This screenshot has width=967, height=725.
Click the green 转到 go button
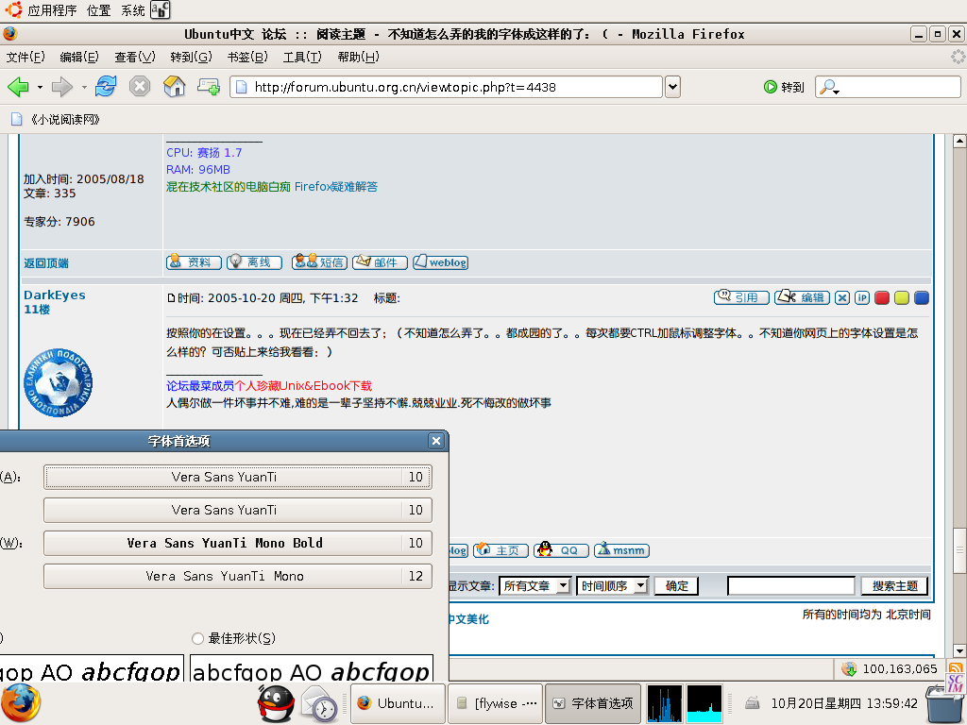point(784,87)
